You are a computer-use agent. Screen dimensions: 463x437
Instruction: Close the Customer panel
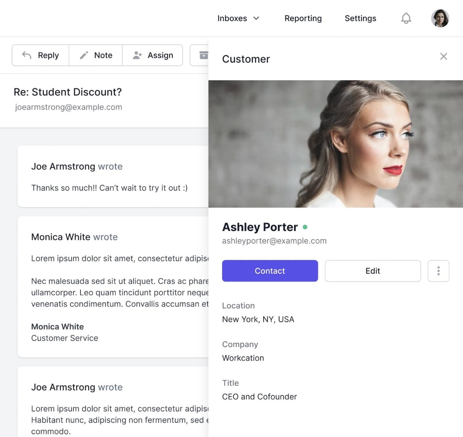(443, 56)
